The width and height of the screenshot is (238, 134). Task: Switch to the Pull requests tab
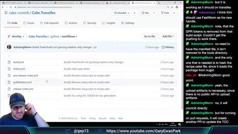point(49,23)
